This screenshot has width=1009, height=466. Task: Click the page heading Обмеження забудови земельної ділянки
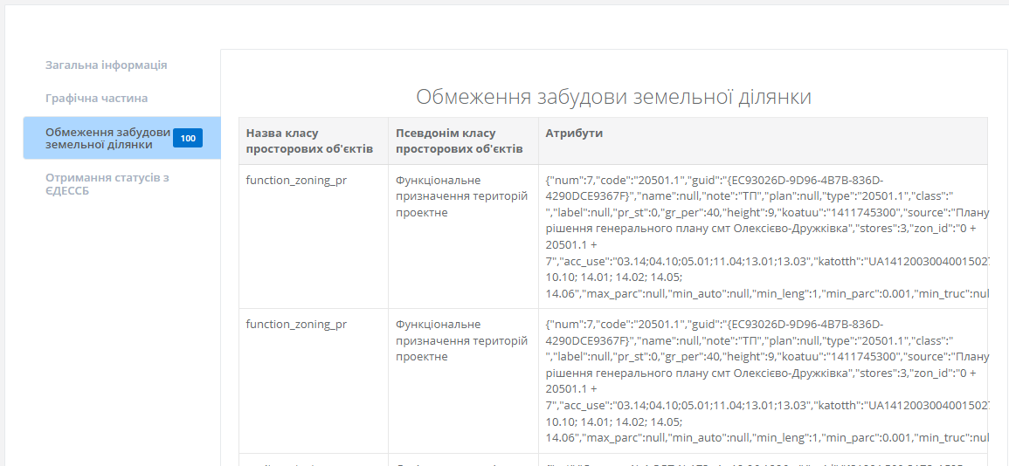coord(613,97)
